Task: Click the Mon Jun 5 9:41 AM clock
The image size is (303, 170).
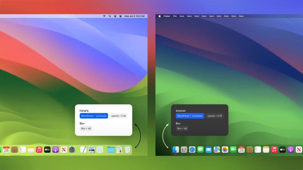Action: [x=134, y=16]
